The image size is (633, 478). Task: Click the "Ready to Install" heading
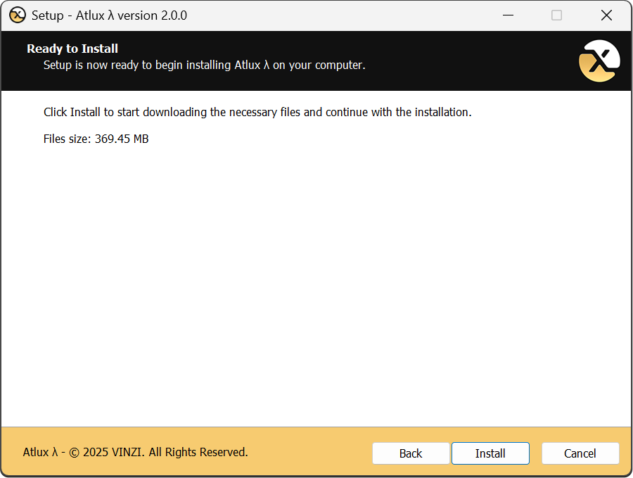72,49
